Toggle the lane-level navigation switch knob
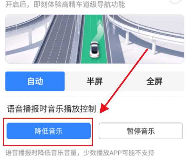This screenshot has height=157, width=189. pos(175,1)
